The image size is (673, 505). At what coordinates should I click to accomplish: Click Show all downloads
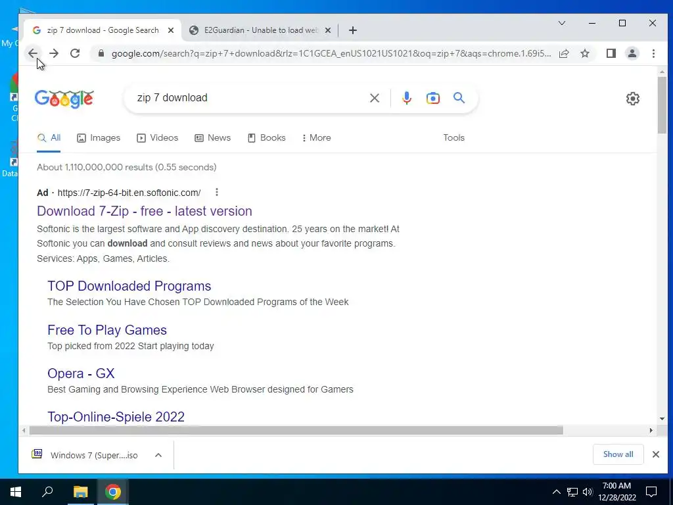point(618,454)
